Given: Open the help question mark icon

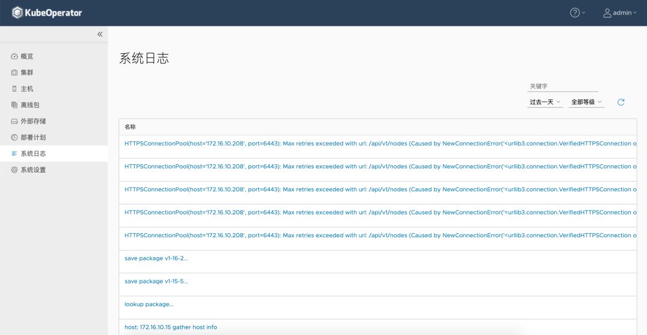Looking at the screenshot, I should coord(575,13).
